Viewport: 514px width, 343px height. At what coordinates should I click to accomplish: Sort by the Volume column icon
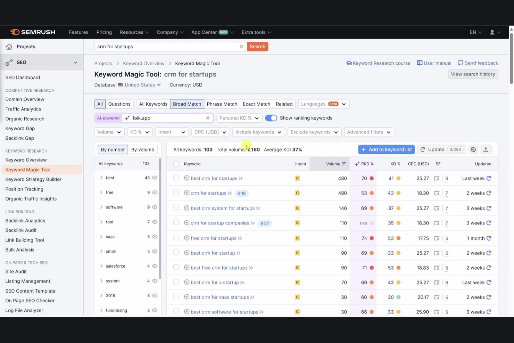click(345, 164)
